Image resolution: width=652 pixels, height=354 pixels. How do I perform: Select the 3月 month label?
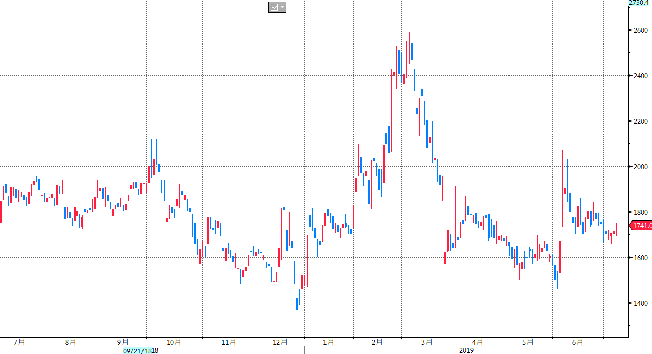tap(426, 342)
